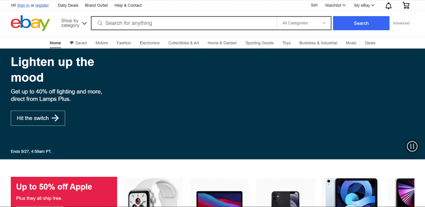Open the Daily Deals link
The height and width of the screenshot is (207, 425).
click(x=68, y=5)
